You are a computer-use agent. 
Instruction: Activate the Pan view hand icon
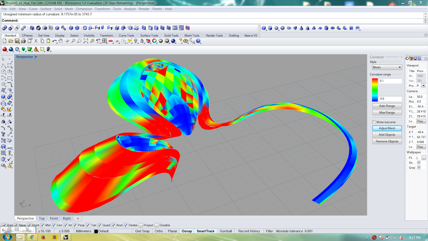point(60,41)
